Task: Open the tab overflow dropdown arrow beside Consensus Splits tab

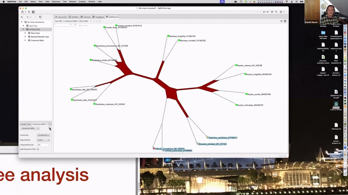Action: (x=50, y=124)
